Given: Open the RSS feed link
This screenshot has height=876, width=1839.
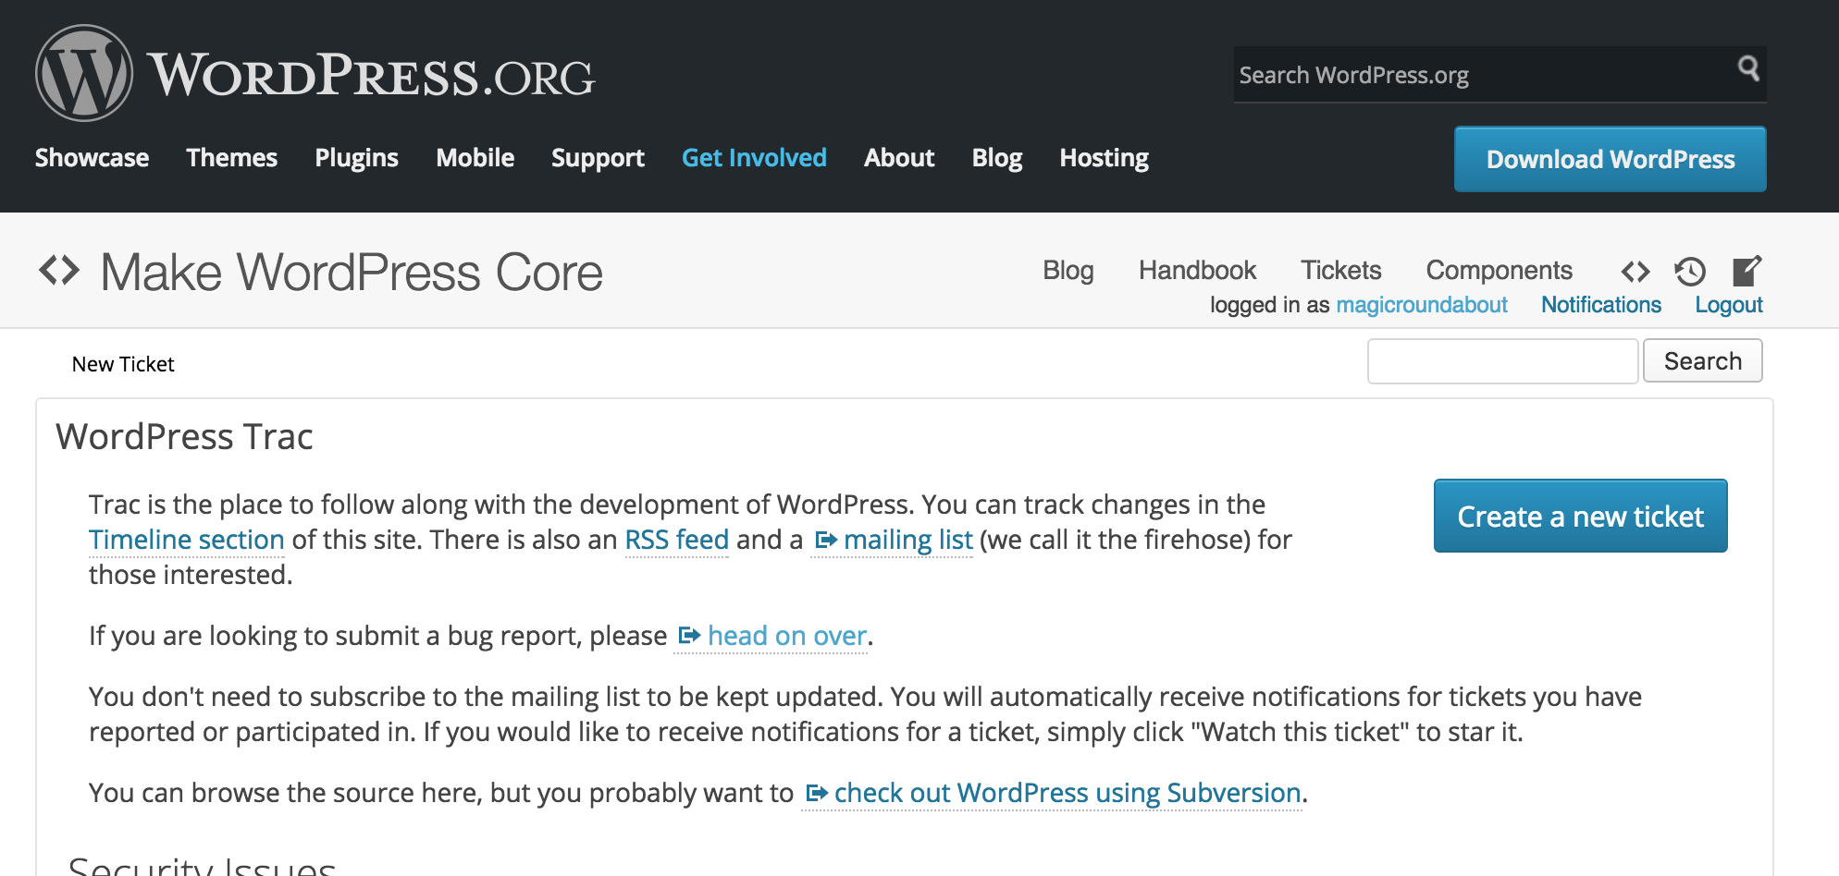Looking at the screenshot, I should pos(677,540).
